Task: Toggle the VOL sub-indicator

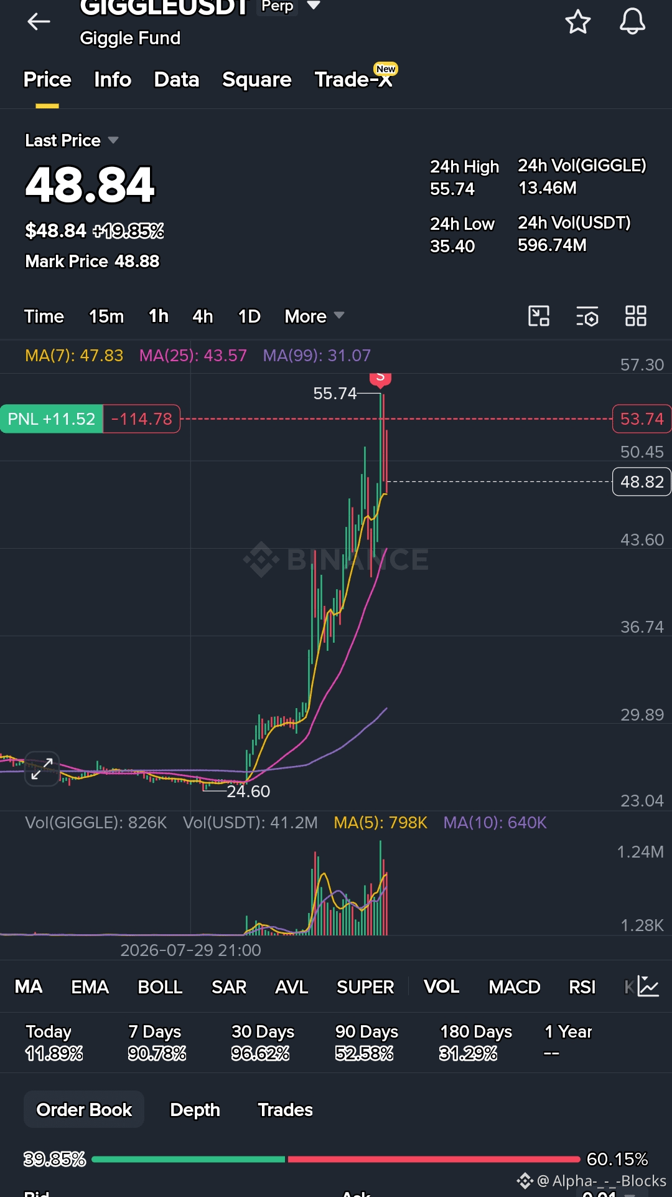Action: (442, 986)
